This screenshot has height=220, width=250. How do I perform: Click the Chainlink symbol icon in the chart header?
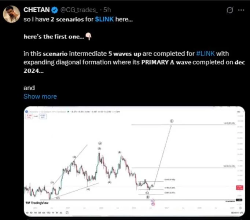tap(27, 111)
